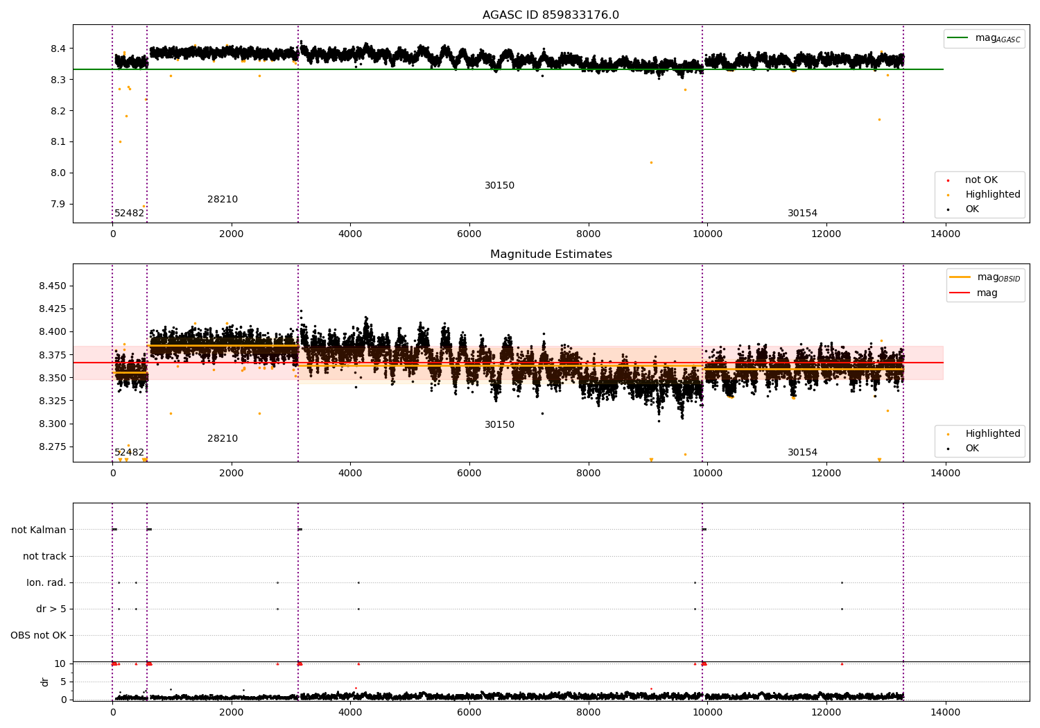Click the title "AGASC ID 859833176.0"
1040x728 pixels.
[x=551, y=15]
